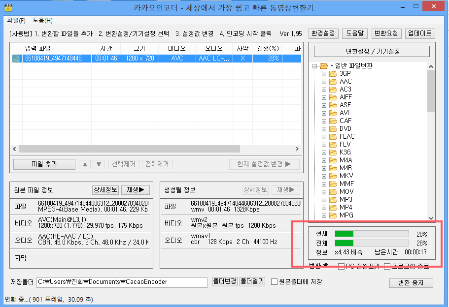Open the ASF folder icon

pos(333,105)
